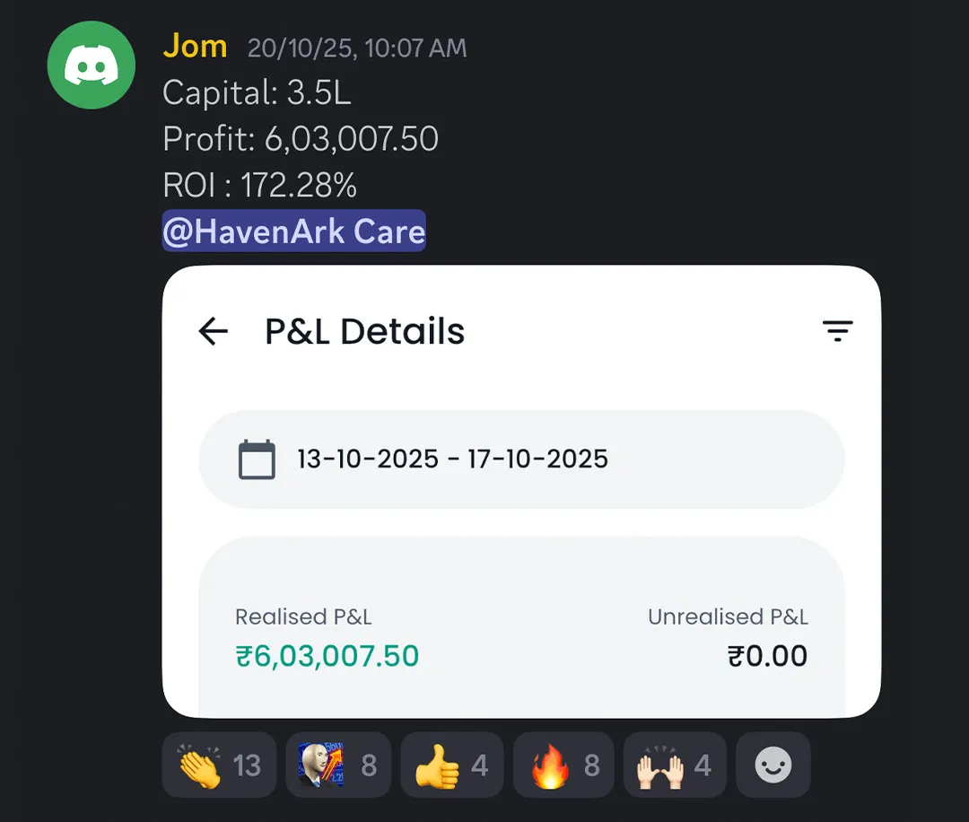
Task: Toggle the thumbs up reaction
Action: tap(452, 765)
